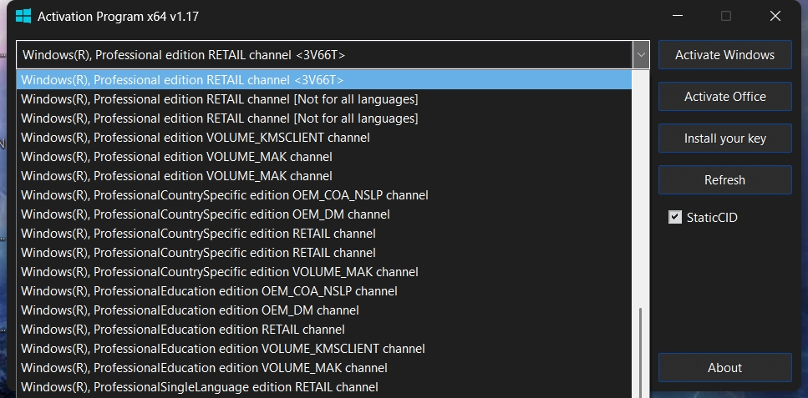808x398 pixels.
Task: Select ProfessionalCountrySpecific edition VOLUME_MAK channel
Action: pos(220,272)
